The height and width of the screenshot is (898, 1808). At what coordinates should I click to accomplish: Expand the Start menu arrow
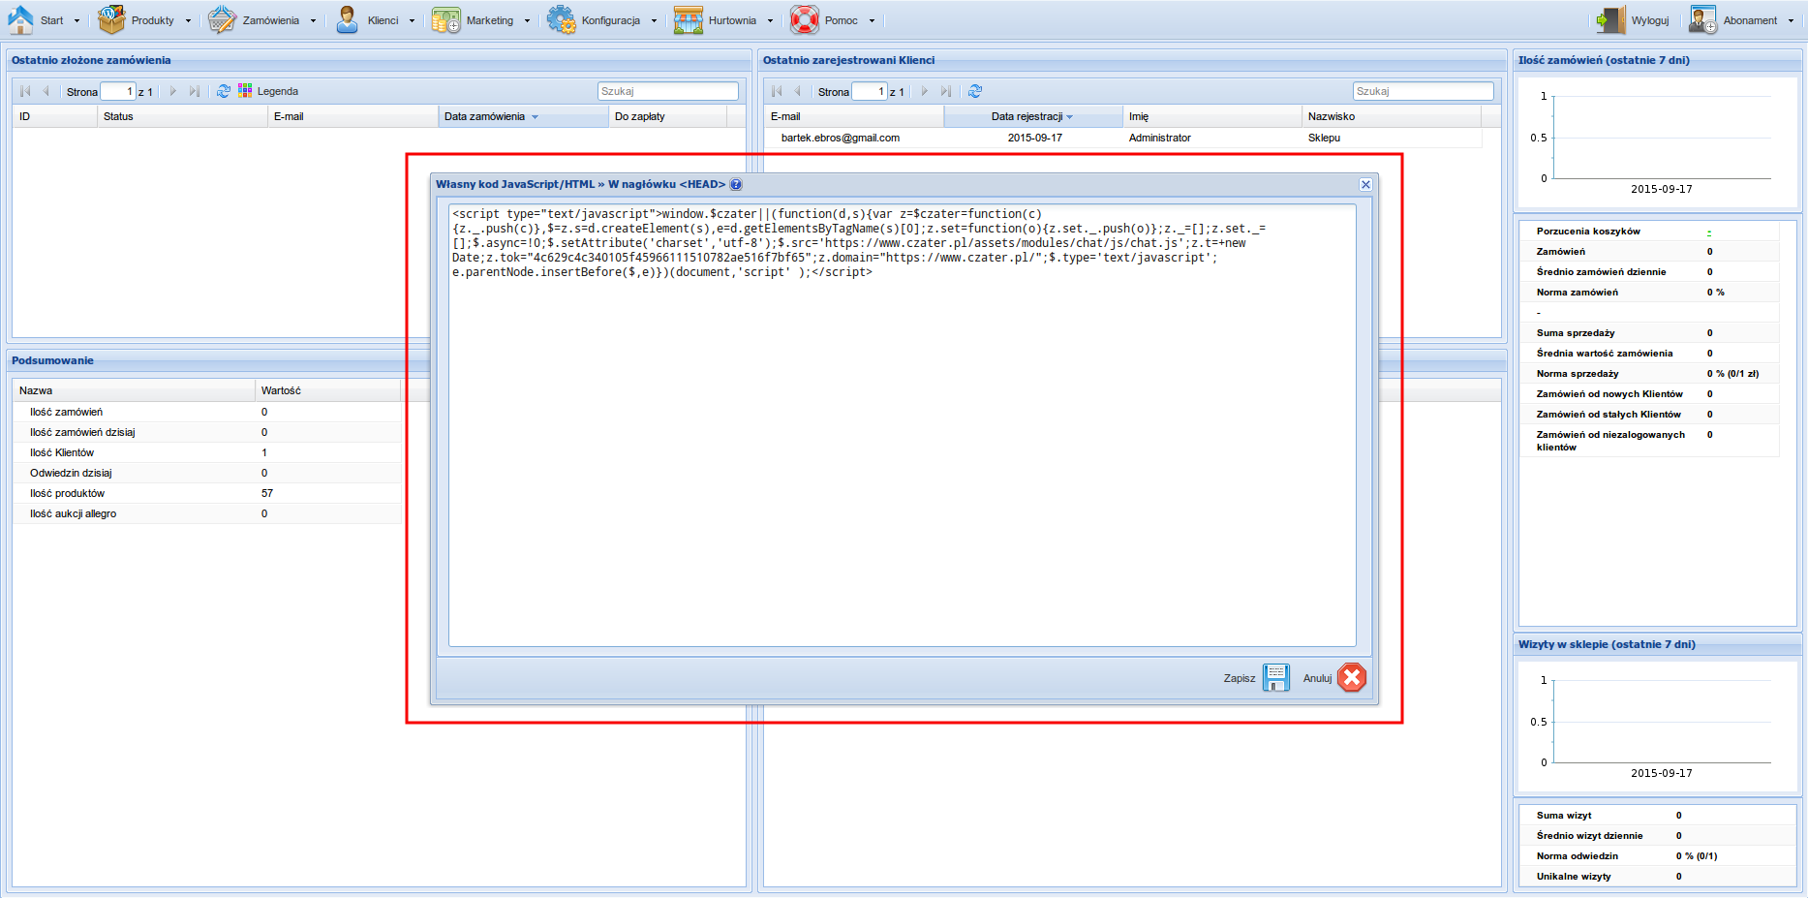77,20
